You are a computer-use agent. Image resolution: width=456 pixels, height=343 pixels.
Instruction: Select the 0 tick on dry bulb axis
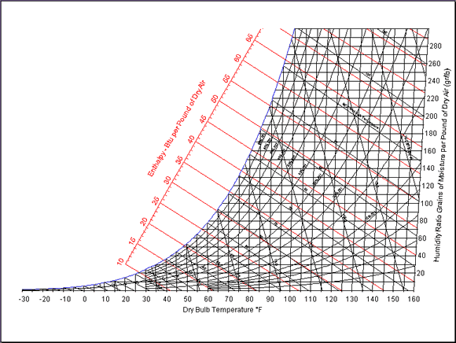coord(85,299)
